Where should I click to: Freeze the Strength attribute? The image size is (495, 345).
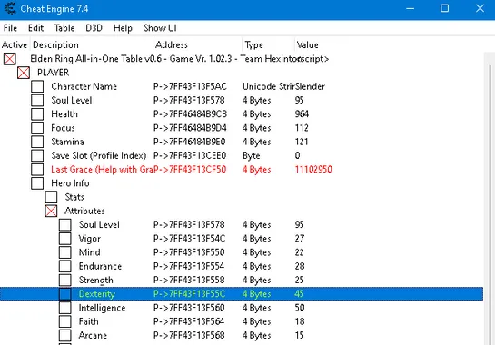point(65,280)
